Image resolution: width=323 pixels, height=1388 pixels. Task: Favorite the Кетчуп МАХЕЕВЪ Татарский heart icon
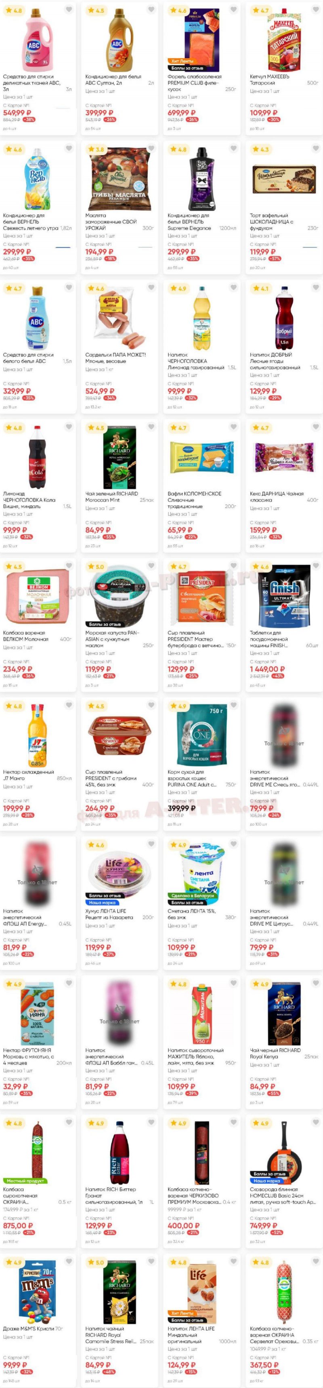point(315,10)
